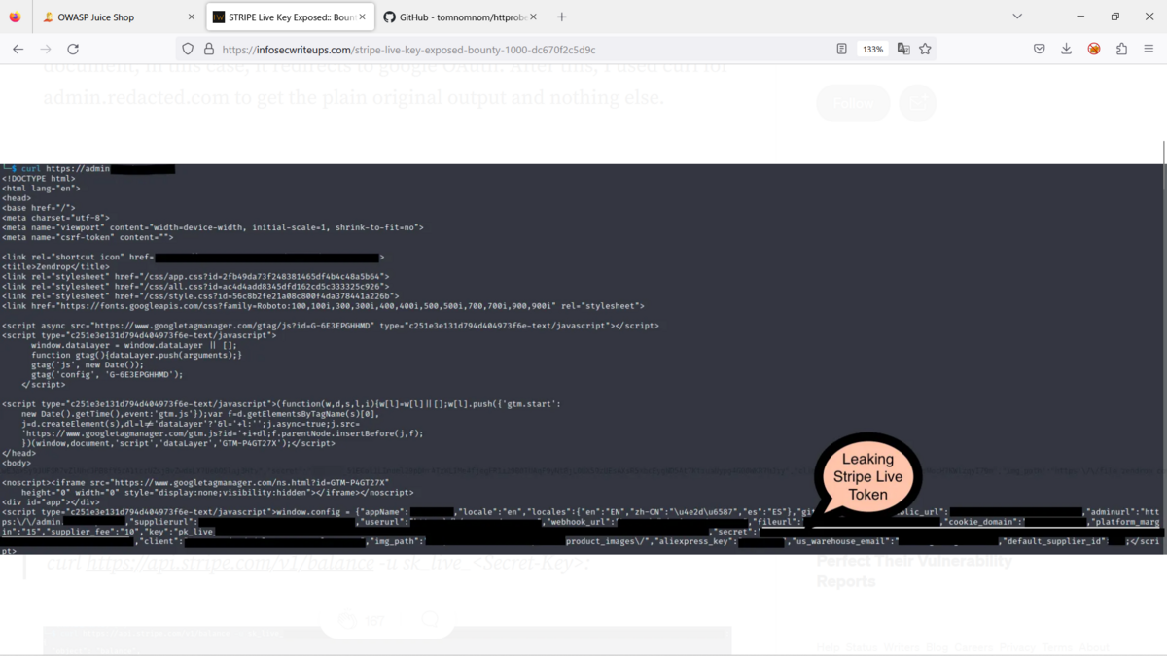Viewport: 1167px width, 656px height.
Task: Toggle reader view for this article
Action: [842, 49]
